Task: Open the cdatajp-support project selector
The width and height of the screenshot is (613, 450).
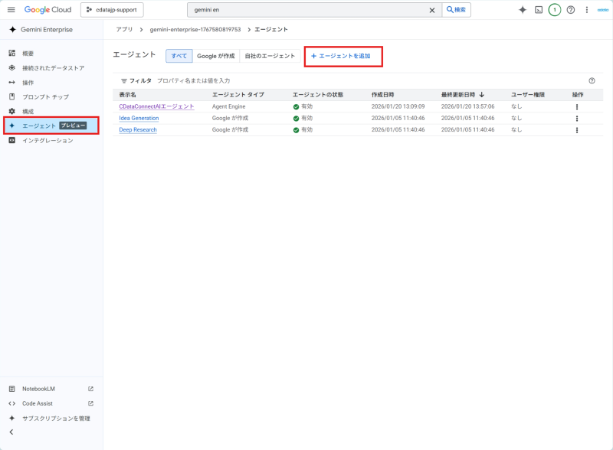Action: 112,10
